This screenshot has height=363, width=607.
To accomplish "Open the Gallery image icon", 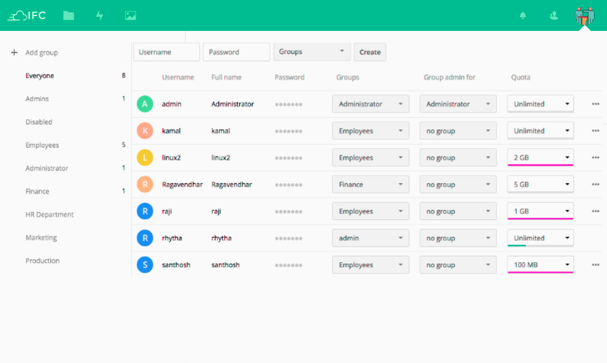I will pyautogui.click(x=130, y=15).
